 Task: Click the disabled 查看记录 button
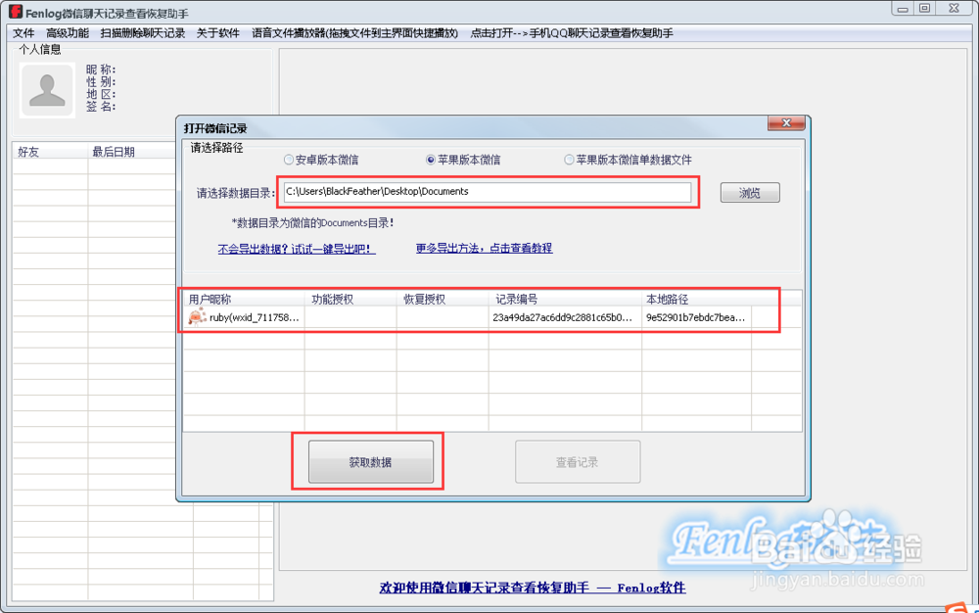click(578, 462)
